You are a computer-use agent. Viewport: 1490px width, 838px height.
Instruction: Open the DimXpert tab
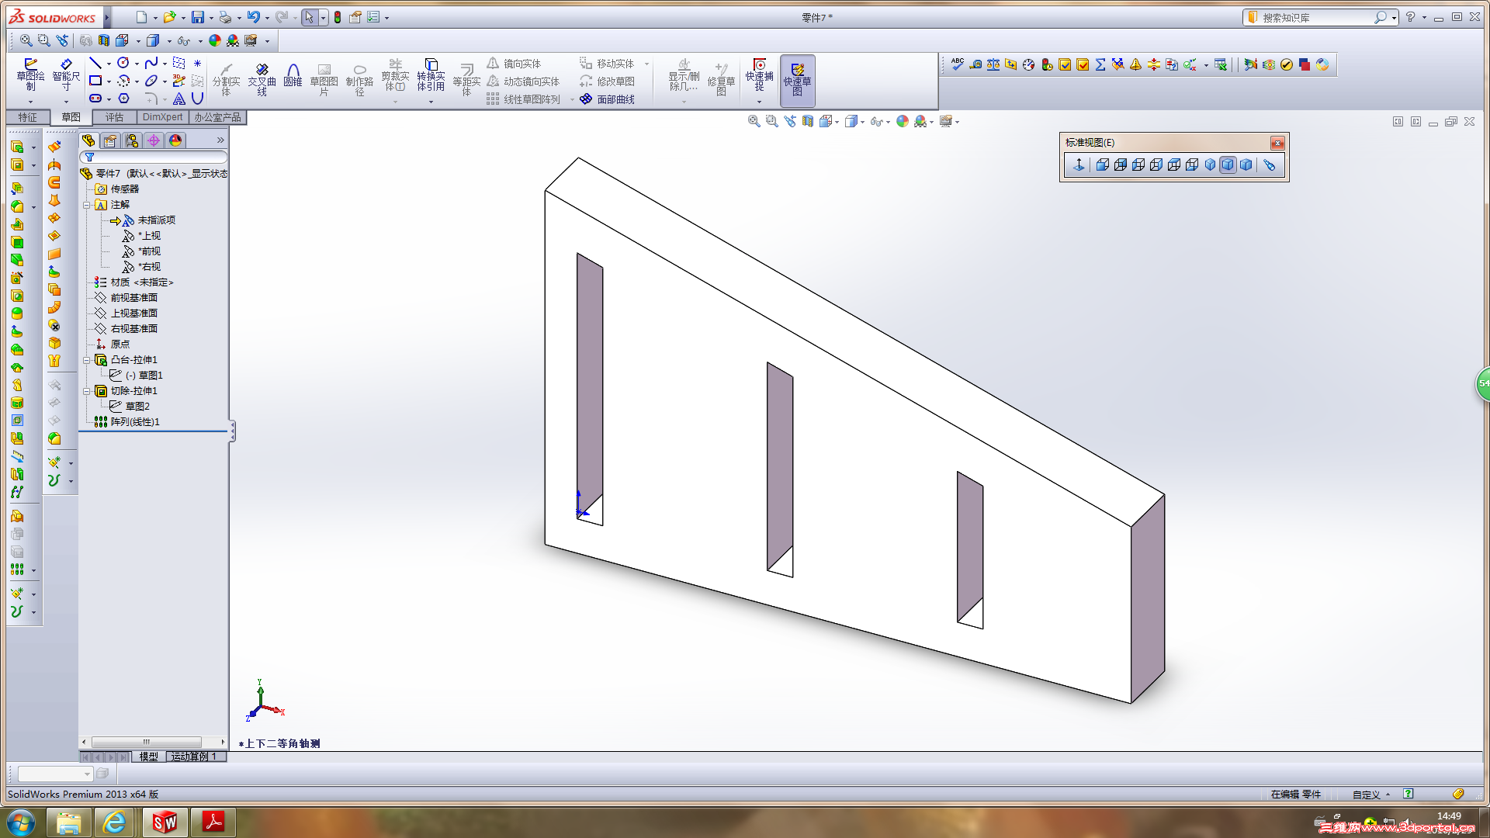pos(162,117)
